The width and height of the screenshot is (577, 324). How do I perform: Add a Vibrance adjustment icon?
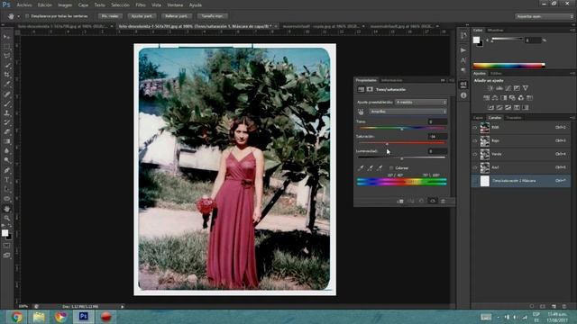(x=526, y=88)
